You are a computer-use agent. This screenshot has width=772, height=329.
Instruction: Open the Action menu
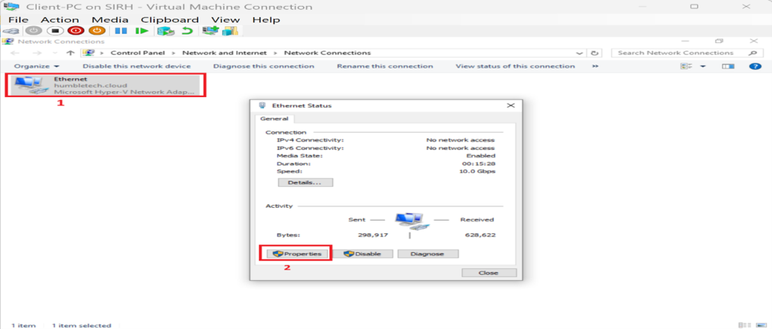pos(60,19)
